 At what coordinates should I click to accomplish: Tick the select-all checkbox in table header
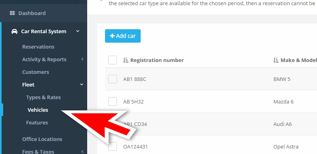coord(113,60)
